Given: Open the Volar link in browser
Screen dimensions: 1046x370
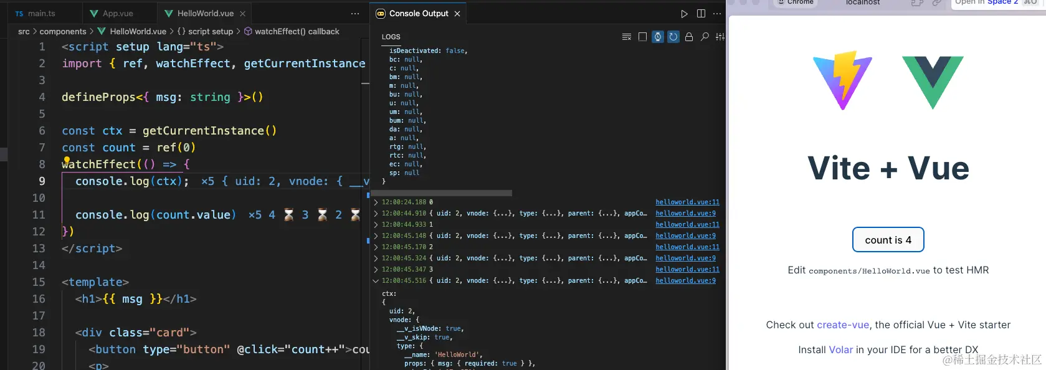Looking at the screenshot, I should tap(840, 349).
